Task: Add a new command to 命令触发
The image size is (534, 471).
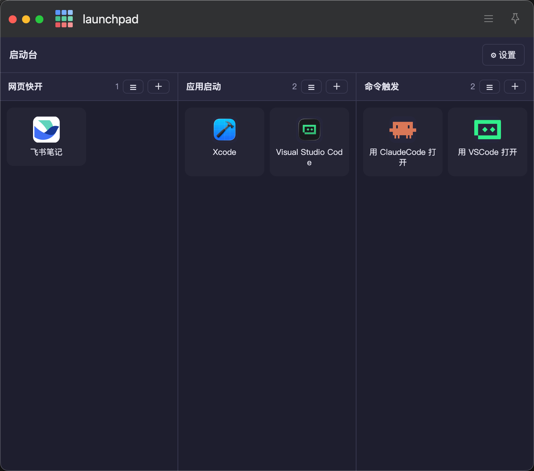Action: (515, 87)
